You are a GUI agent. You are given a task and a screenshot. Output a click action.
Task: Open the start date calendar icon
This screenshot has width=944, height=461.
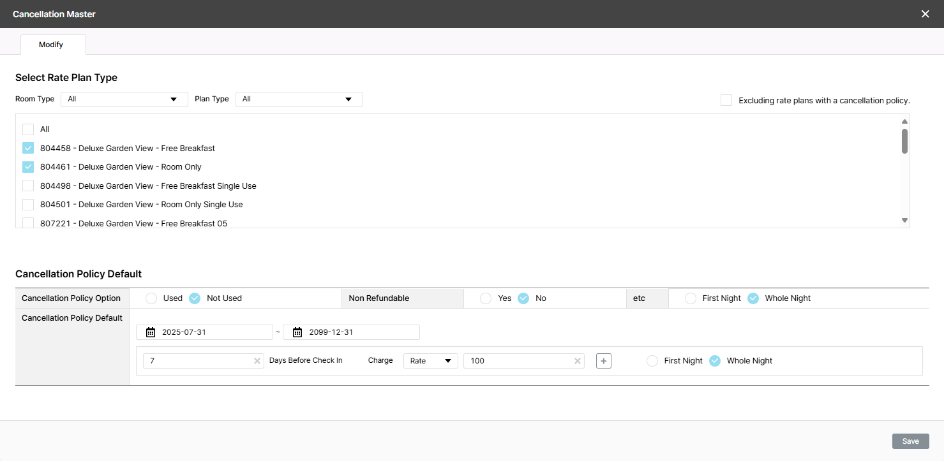tap(151, 332)
